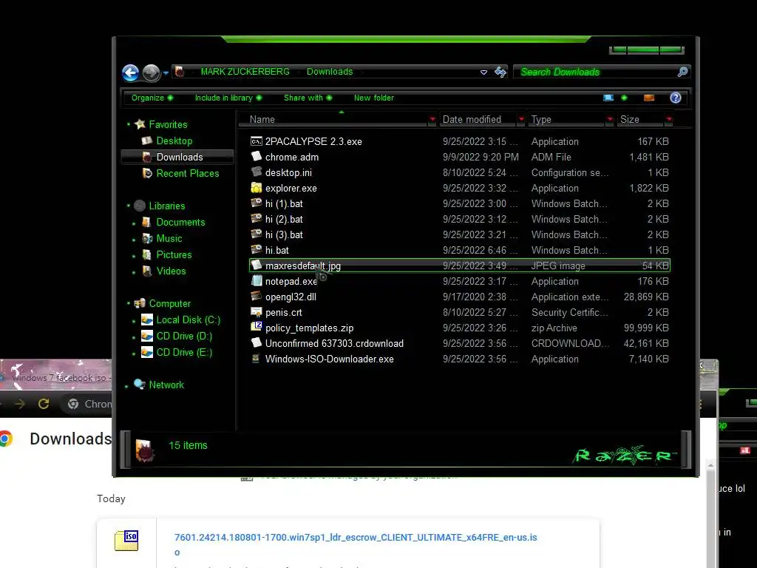Open the Size column filter dropdown
Image resolution: width=757 pixels, height=568 pixels.
668,119
